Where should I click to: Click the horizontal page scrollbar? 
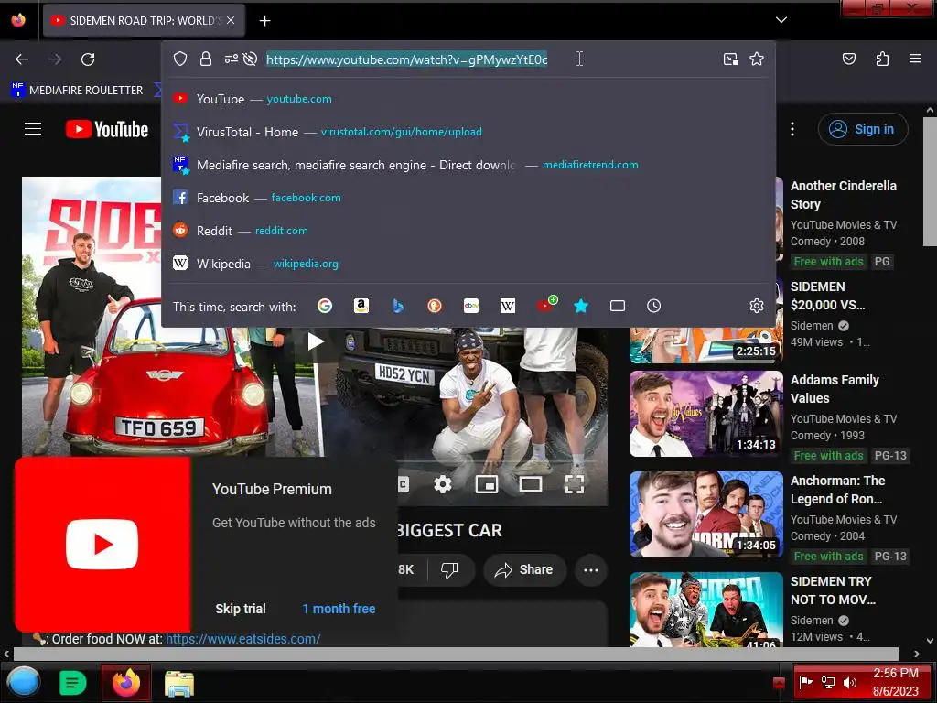pyautogui.click(x=455, y=654)
